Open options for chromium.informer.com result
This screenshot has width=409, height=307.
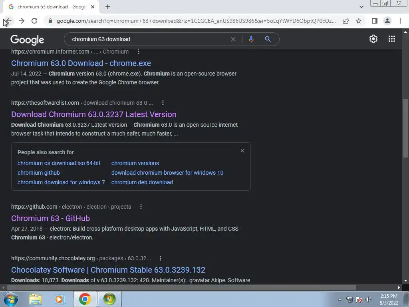139,52
